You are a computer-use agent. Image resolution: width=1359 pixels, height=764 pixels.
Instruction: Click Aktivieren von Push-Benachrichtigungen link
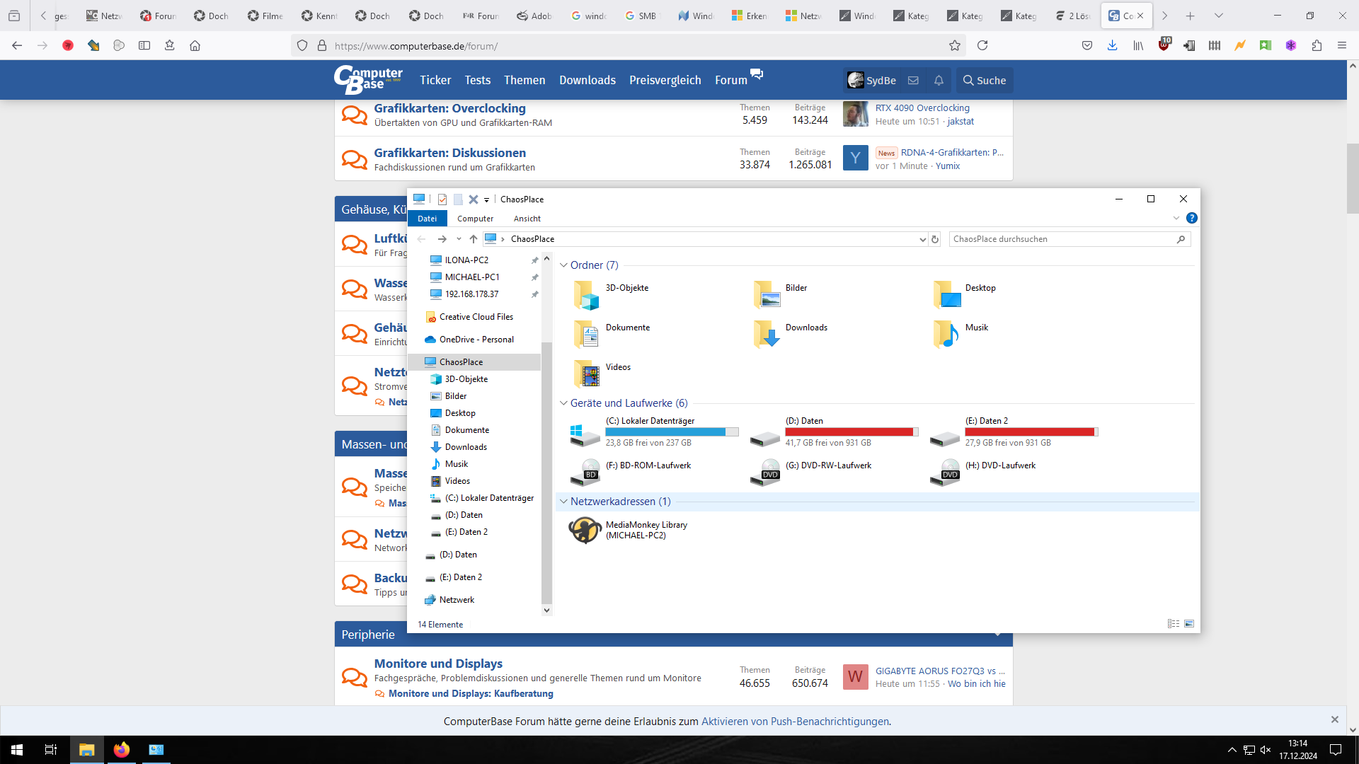(795, 722)
